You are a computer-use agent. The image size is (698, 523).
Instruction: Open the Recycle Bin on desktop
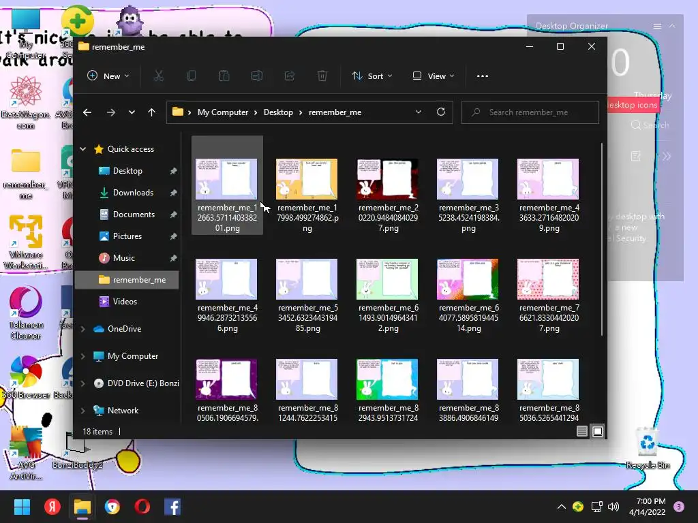click(648, 448)
